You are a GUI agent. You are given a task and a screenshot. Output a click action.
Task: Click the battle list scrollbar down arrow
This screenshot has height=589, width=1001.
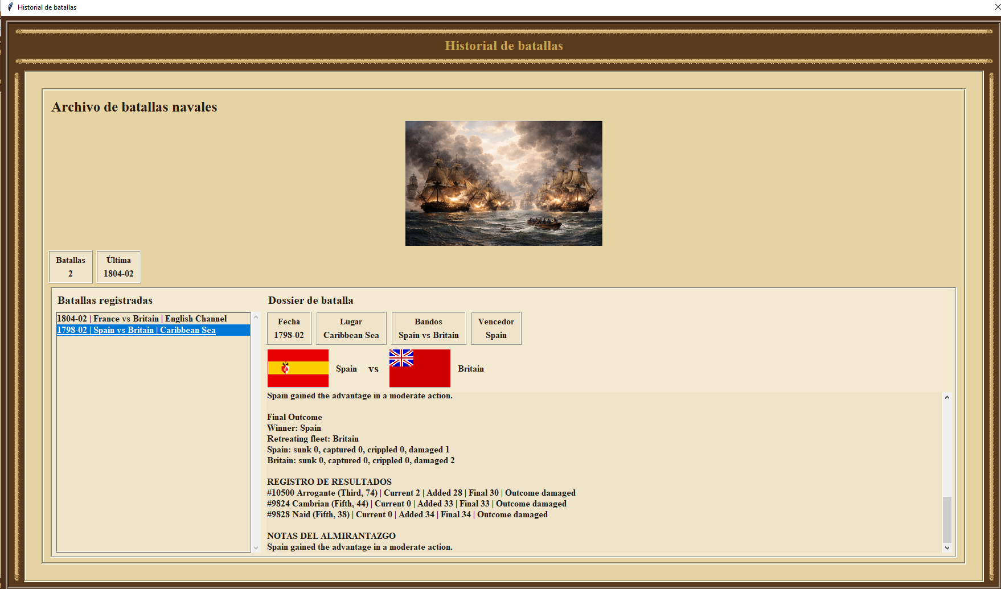click(x=256, y=548)
